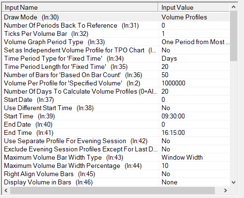Screen dimensions: 244x198
Task: Select Ticks Per Volume Bar value
Action: 194,33
